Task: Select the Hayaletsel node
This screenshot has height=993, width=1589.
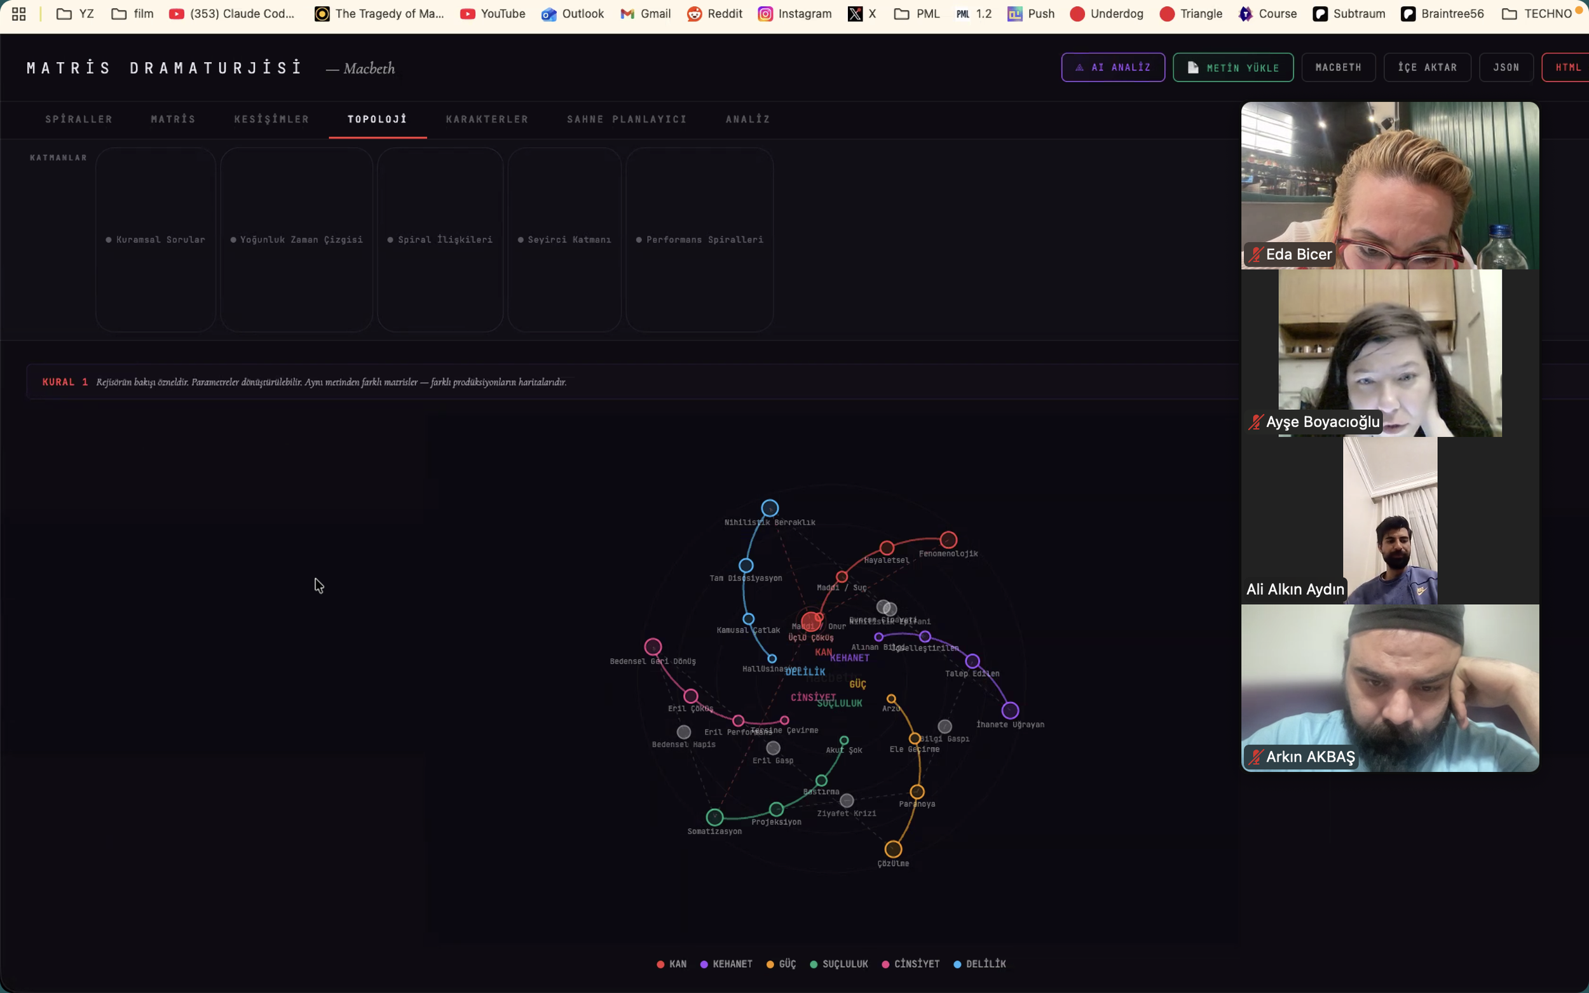Action: click(887, 548)
